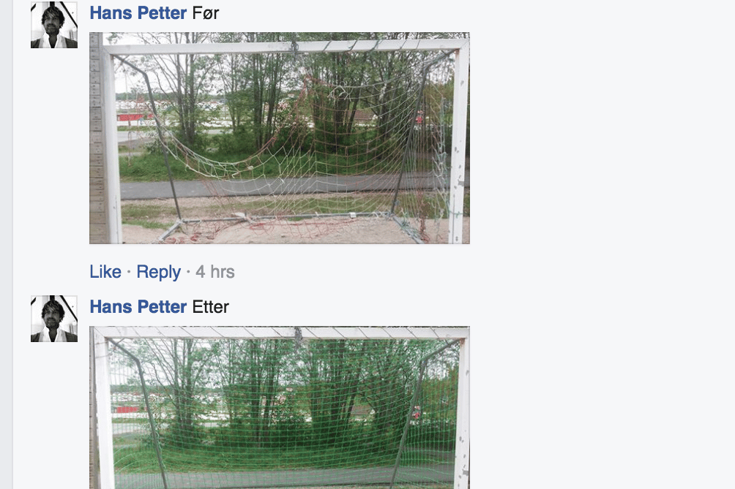735x489 pixels.
Task: Enlarge the Etter photo with green net
Action: (x=280, y=408)
